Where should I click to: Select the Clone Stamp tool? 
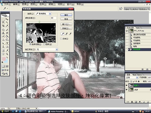pyautogui.click(x=3, y=33)
